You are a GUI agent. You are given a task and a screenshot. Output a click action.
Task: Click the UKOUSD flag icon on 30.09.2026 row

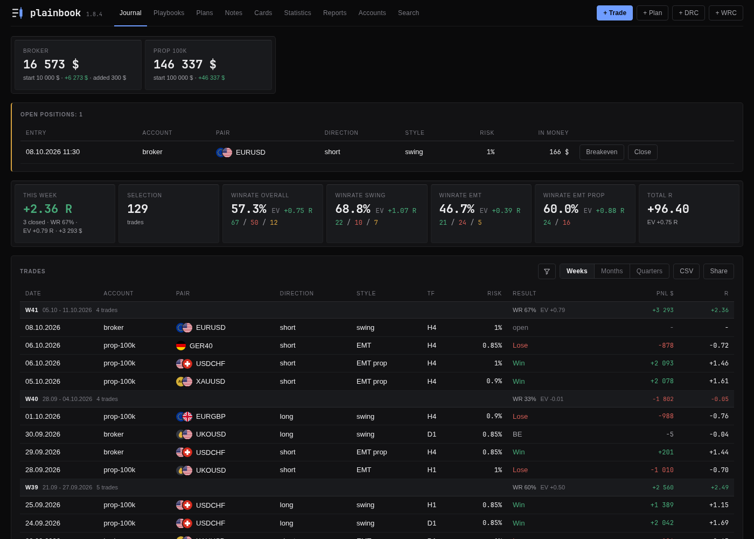184,434
